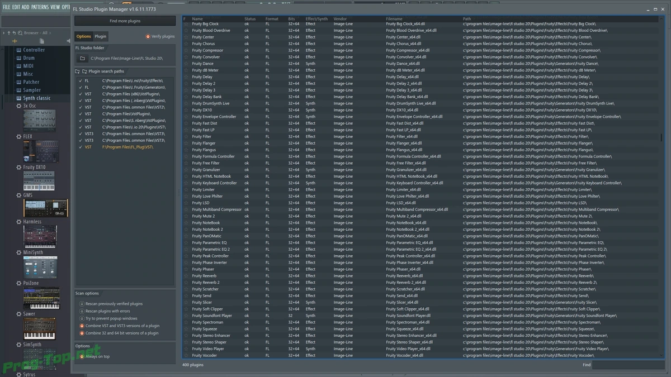Open the EDIT menu
Image resolution: width=671 pixels, height=377 pixels.
[x=16, y=7]
